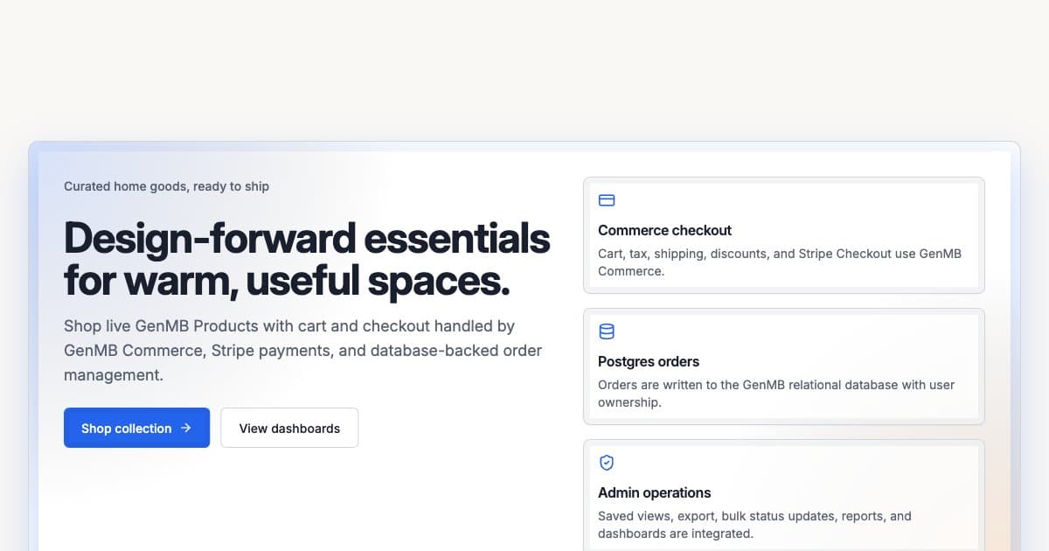Image resolution: width=1049 pixels, height=551 pixels.
Task: Click the 'Design-forward essentials' headline
Action: [x=307, y=259]
